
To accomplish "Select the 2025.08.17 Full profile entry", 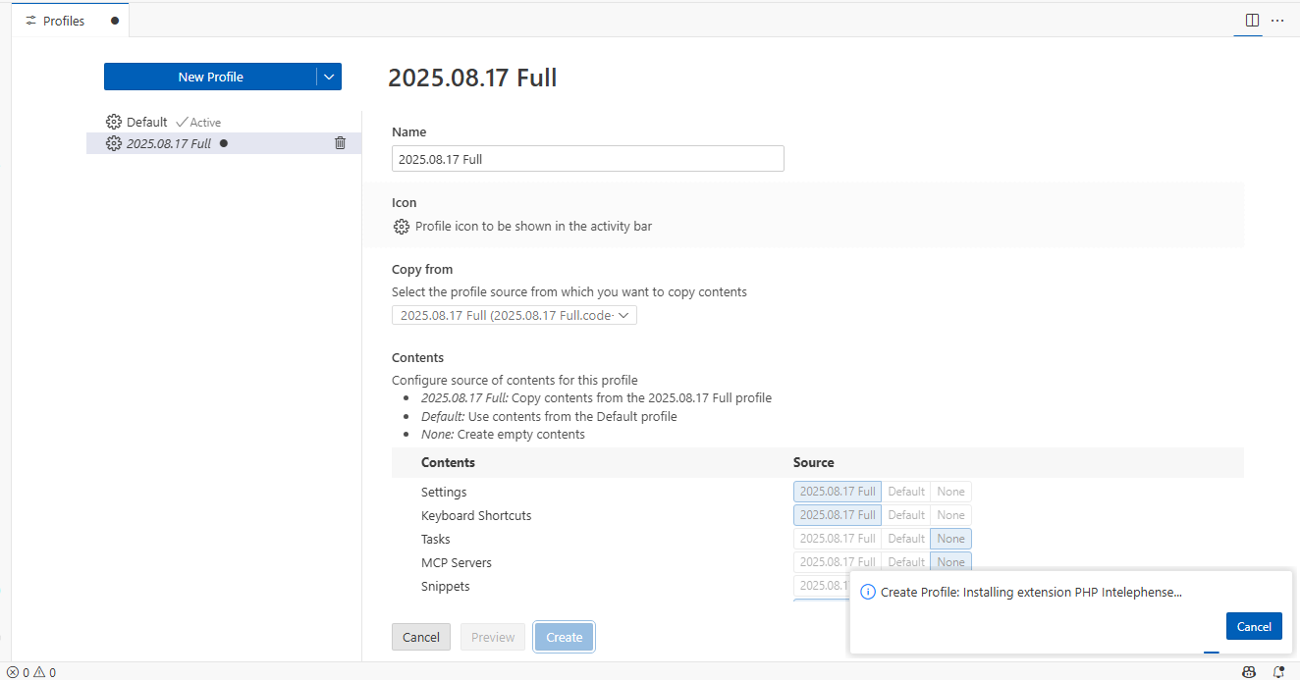I will (169, 143).
